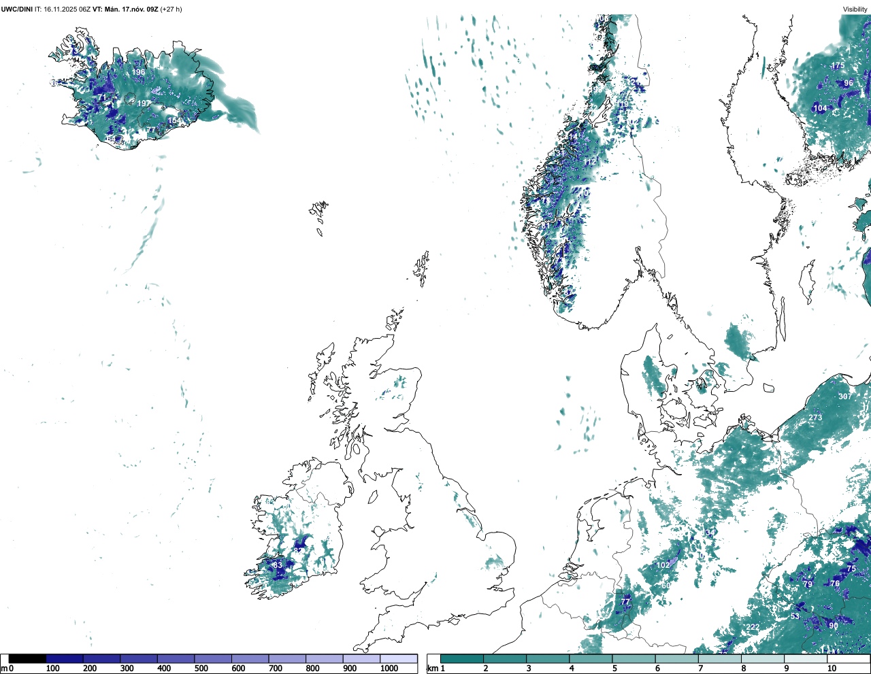871x674 pixels.
Task: Click the '8' tick on kilometre scale
Action: (744, 669)
